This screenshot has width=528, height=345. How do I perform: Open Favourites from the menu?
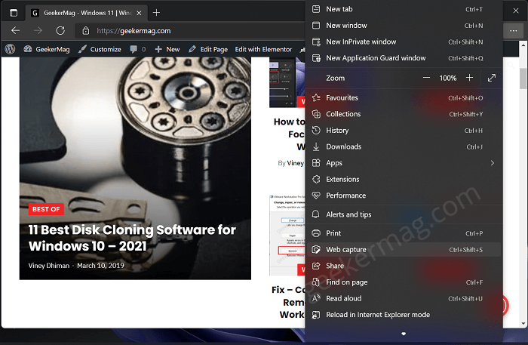point(404,97)
